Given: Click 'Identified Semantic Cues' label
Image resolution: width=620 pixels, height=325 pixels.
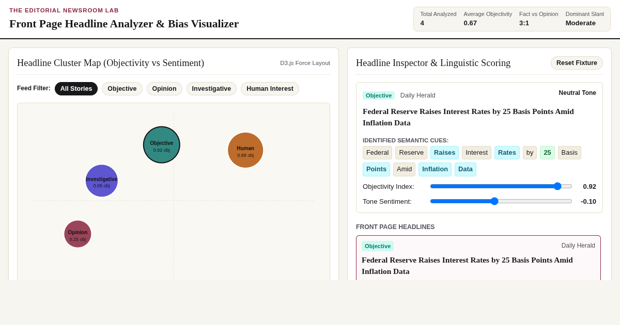Looking at the screenshot, I should tap(406, 140).
